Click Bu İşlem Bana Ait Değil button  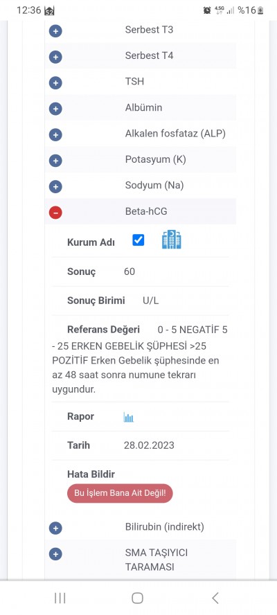click(120, 493)
